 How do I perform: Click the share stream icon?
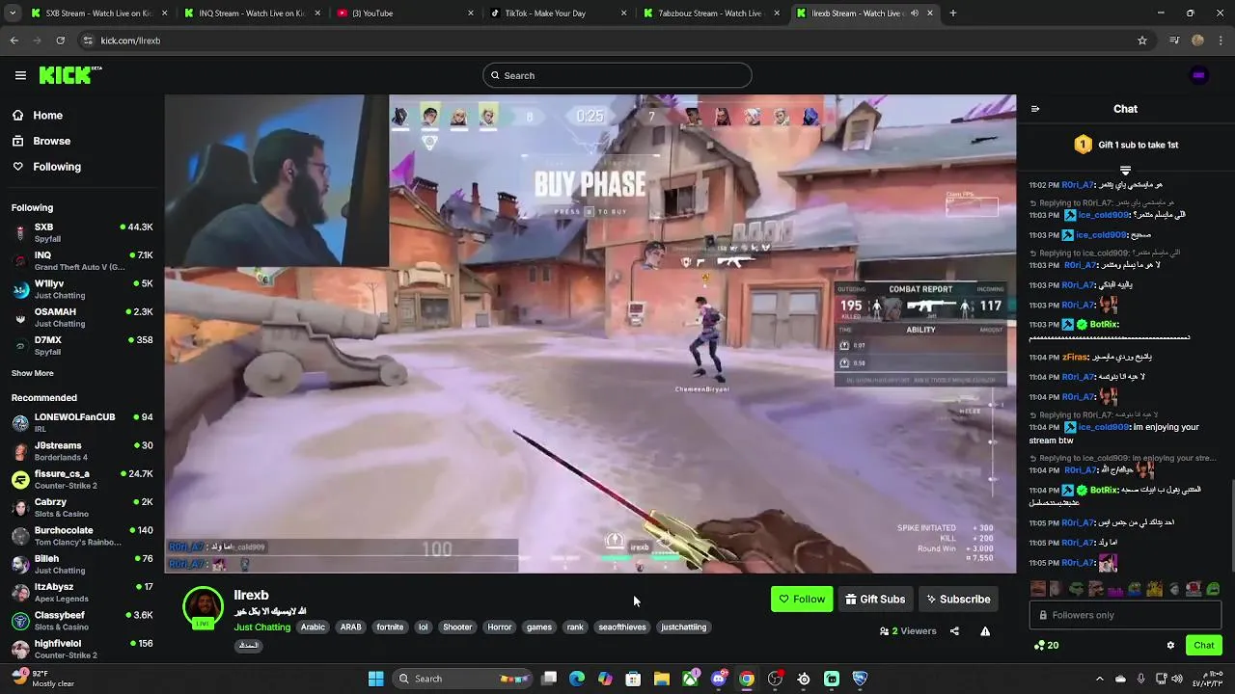click(954, 631)
